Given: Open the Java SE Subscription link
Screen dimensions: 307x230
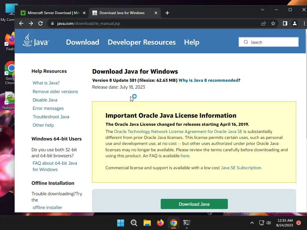Looking at the screenshot, I should (x=241, y=168).
